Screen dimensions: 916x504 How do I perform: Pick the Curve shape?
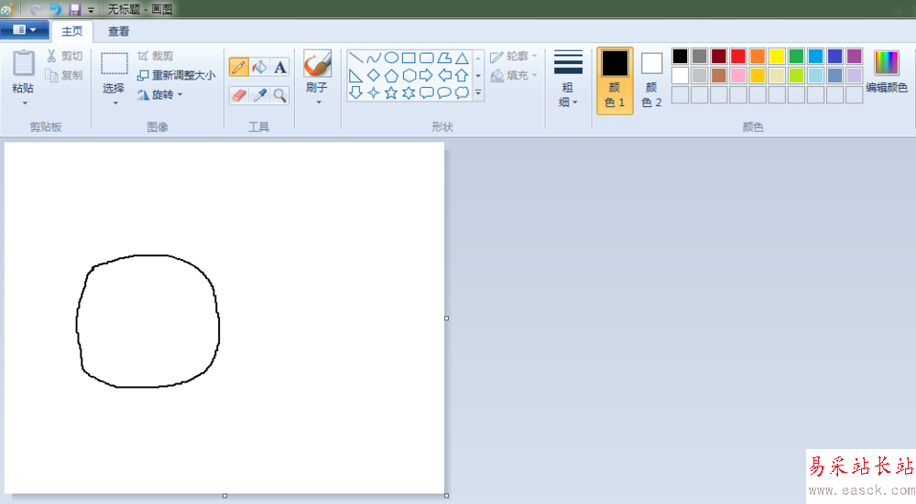pos(374,58)
